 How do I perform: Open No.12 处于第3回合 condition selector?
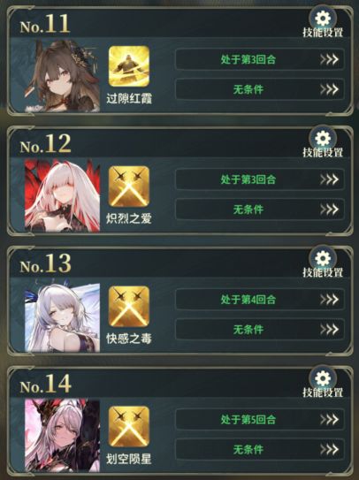click(260, 179)
